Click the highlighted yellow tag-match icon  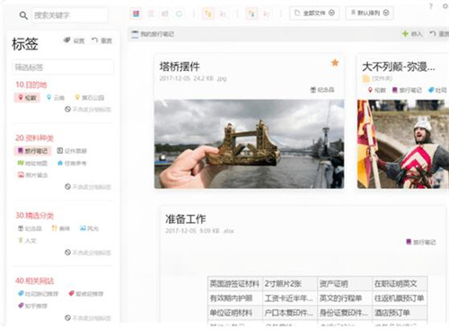point(208,13)
